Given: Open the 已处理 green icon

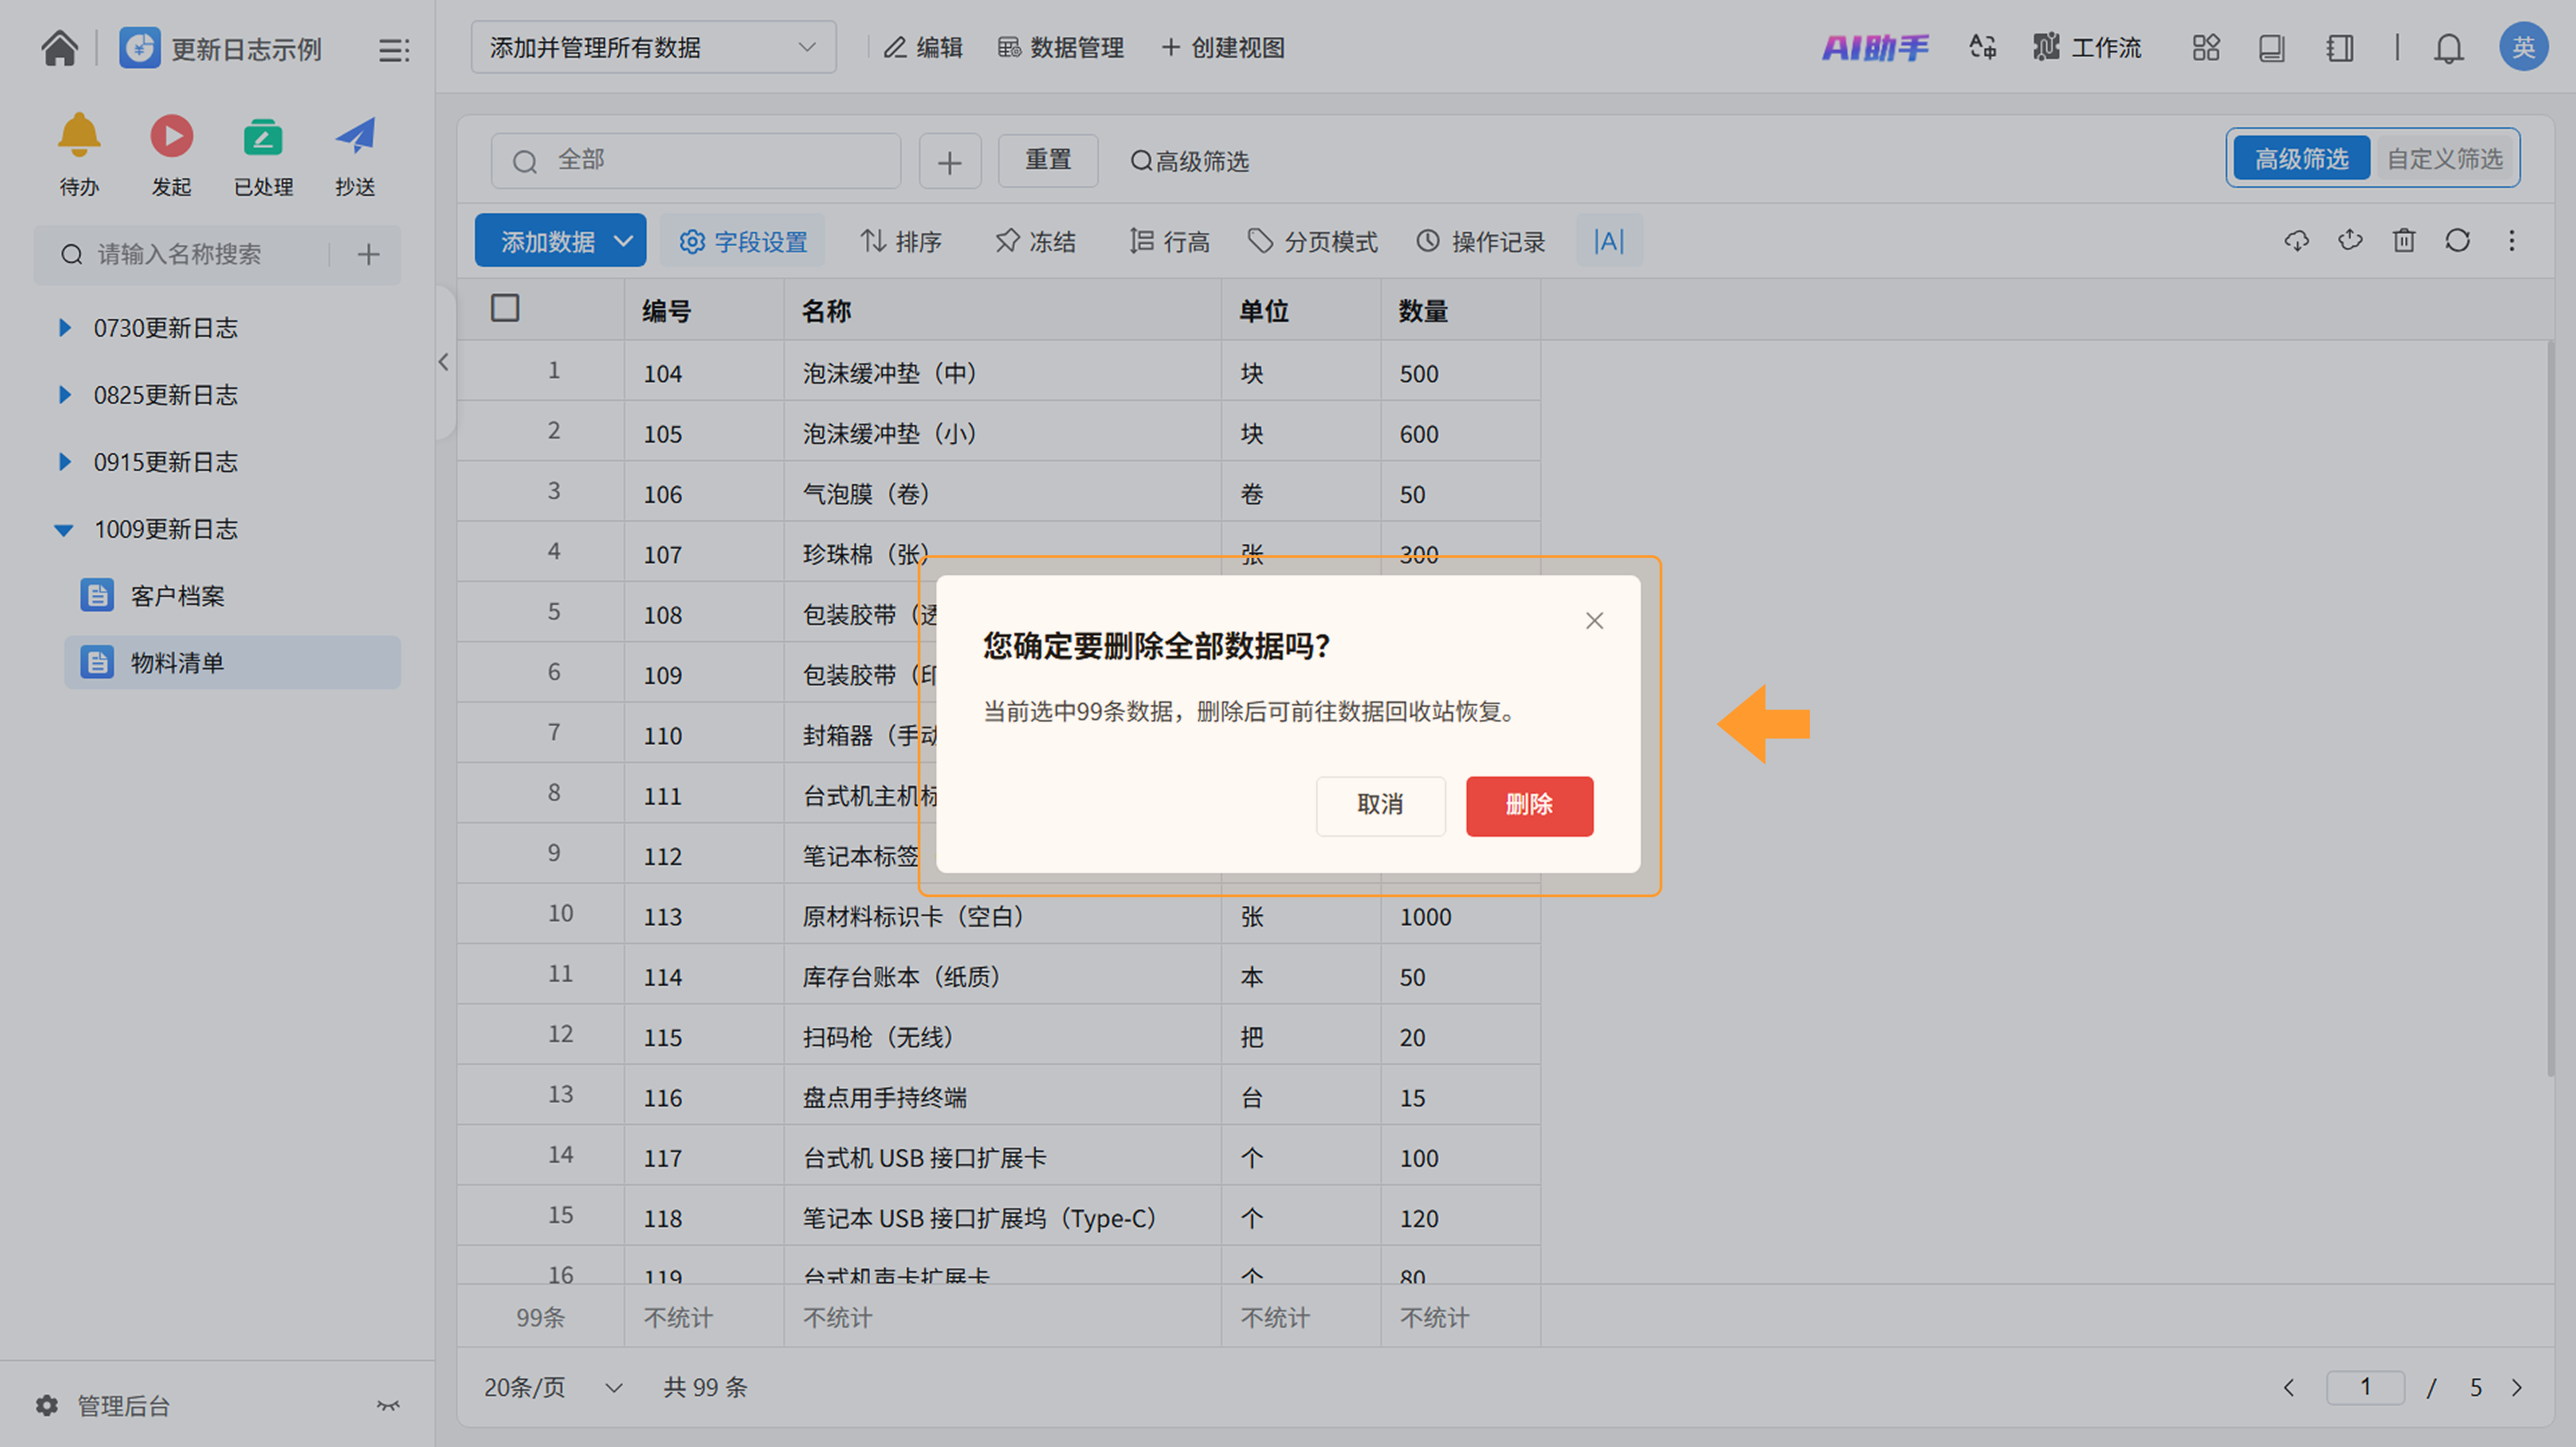Looking at the screenshot, I should pyautogui.click(x=263, y=137).
